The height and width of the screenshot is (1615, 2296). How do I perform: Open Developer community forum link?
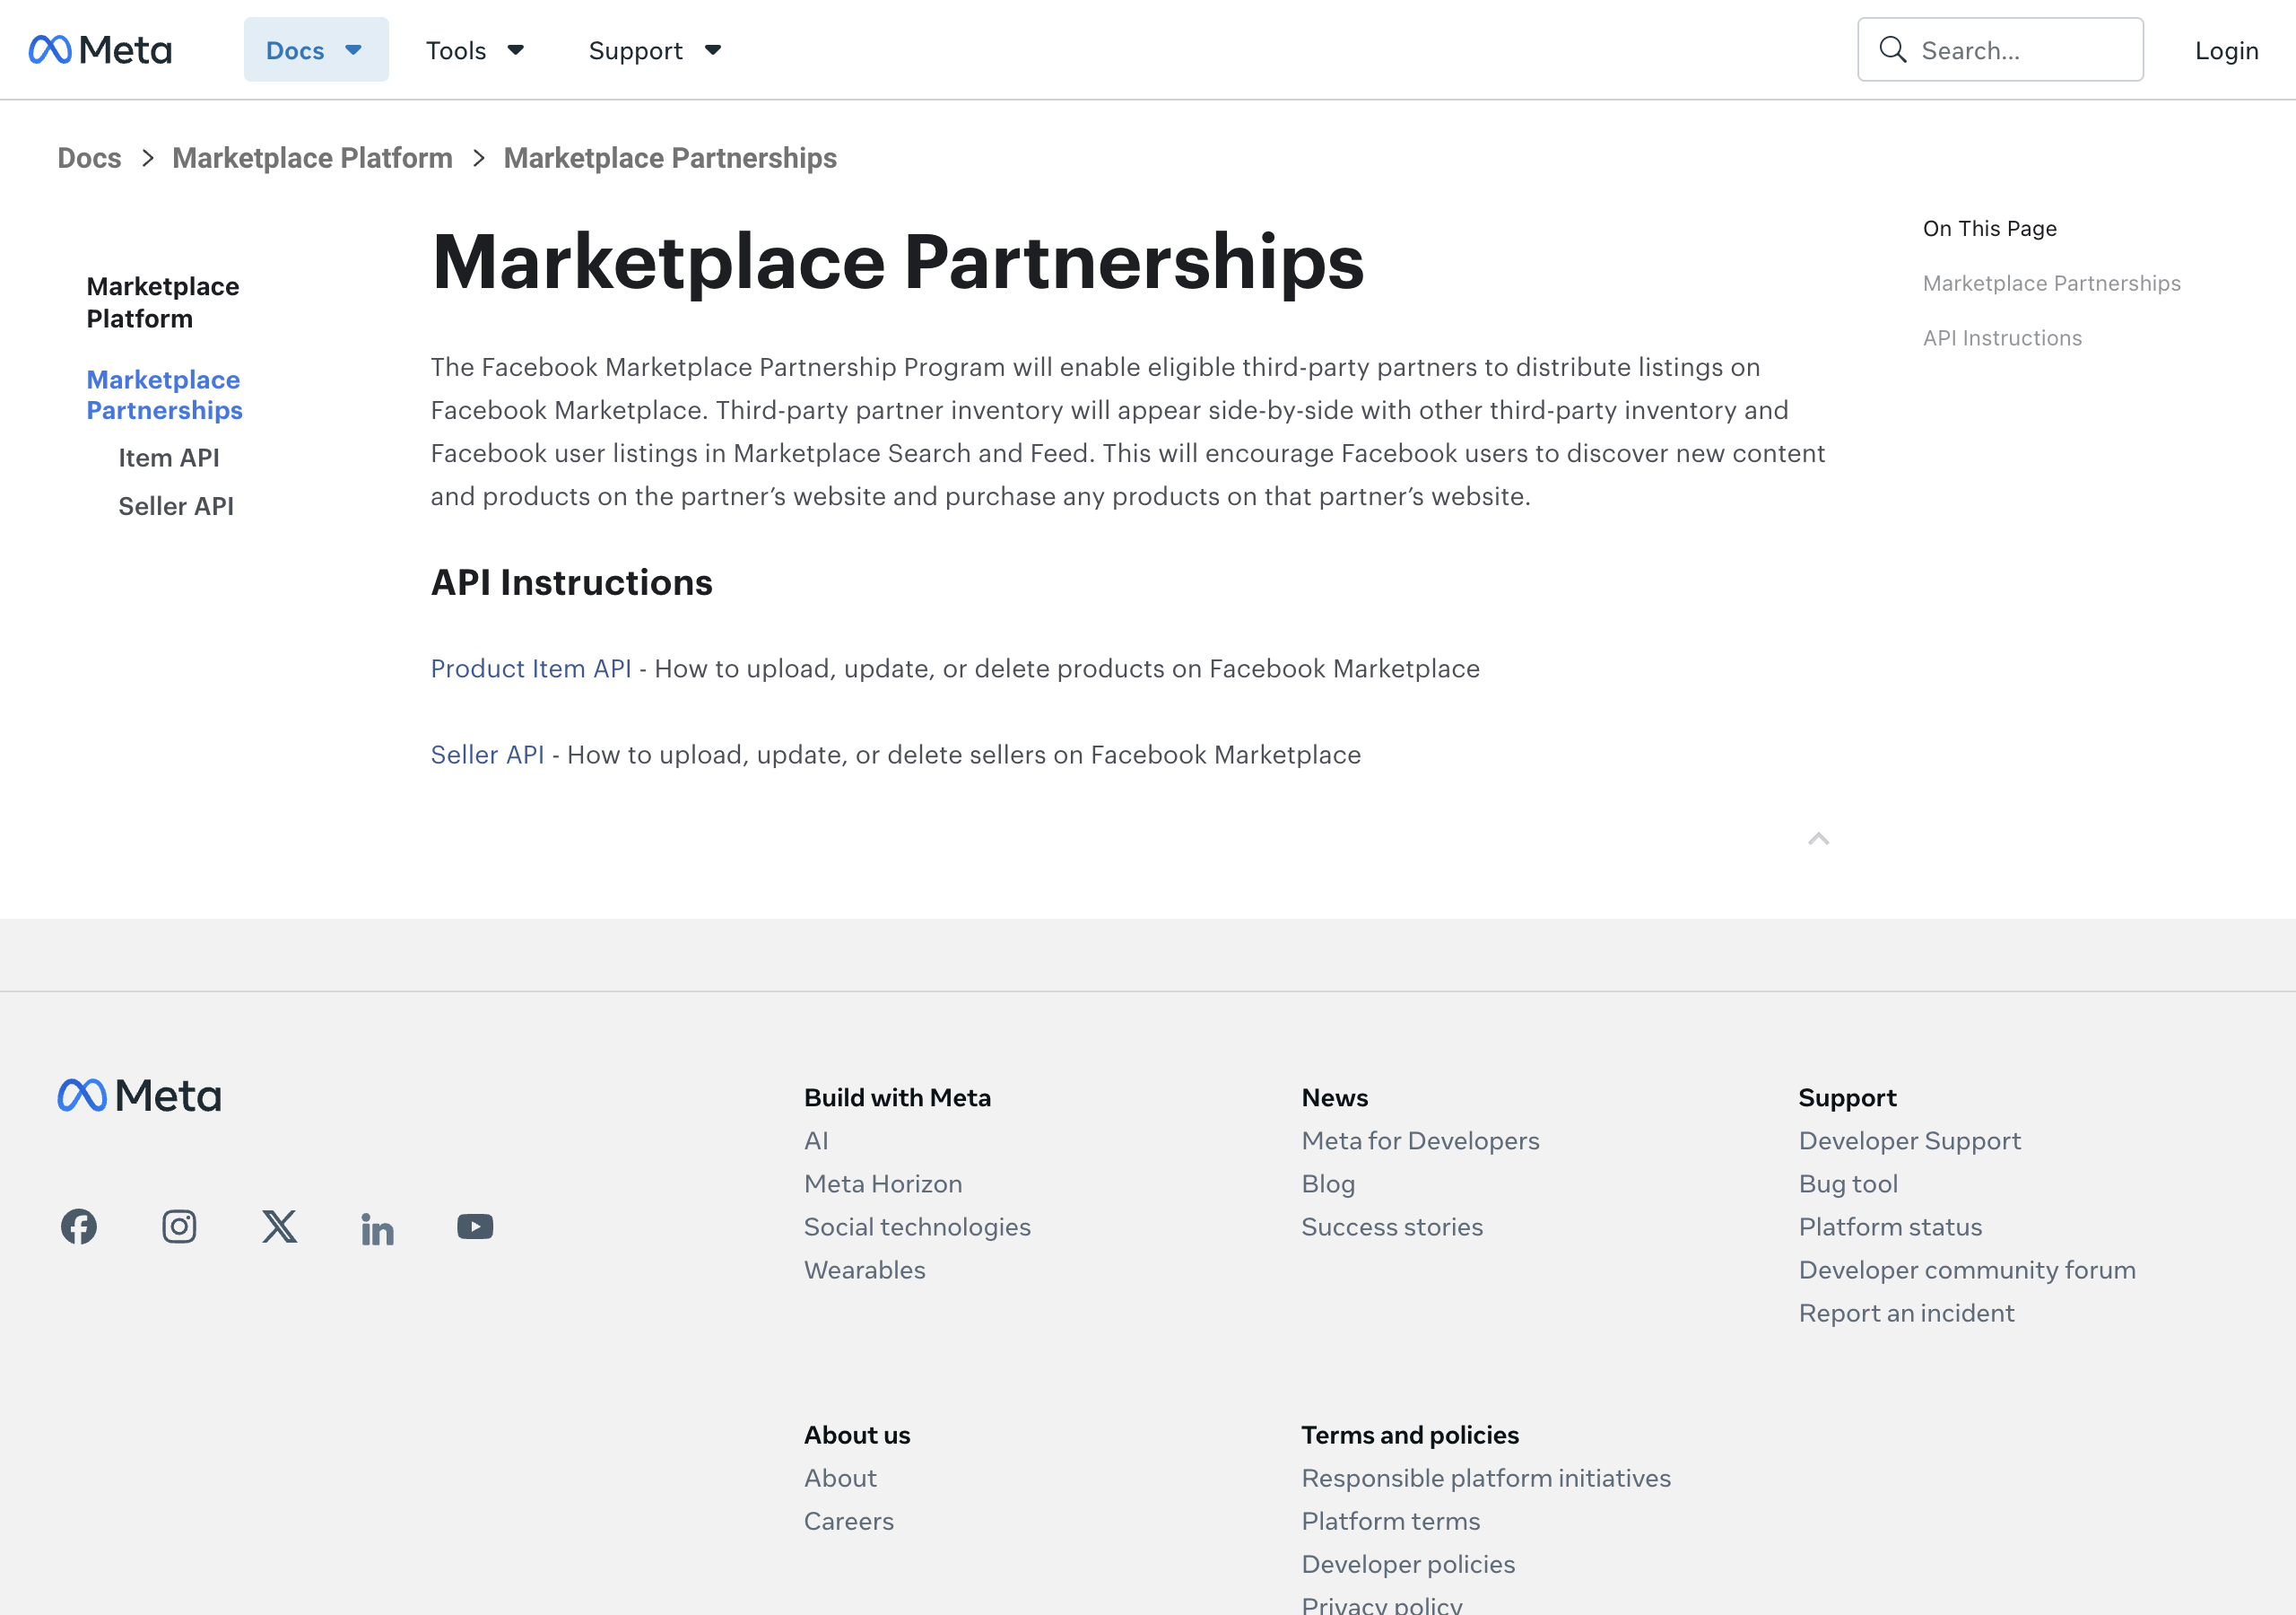[1967, 1270]
